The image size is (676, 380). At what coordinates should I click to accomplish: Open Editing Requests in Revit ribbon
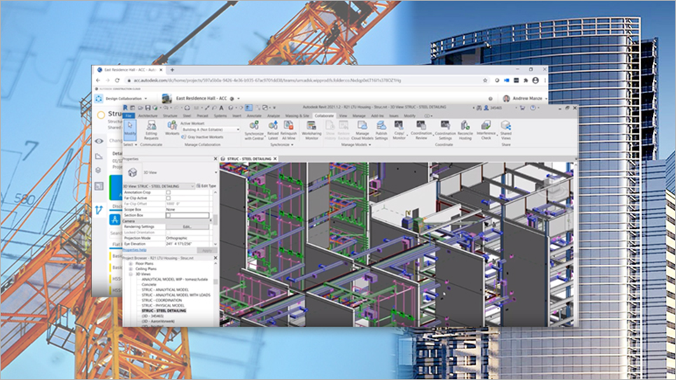[151, 130]
